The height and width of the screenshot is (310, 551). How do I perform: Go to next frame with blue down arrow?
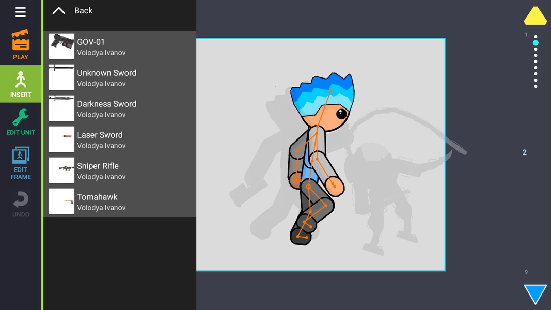pos(535,294)
